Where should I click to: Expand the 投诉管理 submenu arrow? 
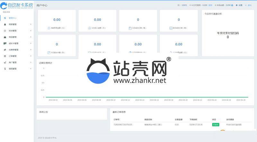(31, 31)
